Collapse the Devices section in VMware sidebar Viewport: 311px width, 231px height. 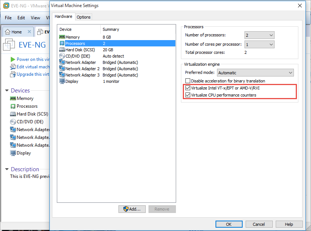(7, 90)
